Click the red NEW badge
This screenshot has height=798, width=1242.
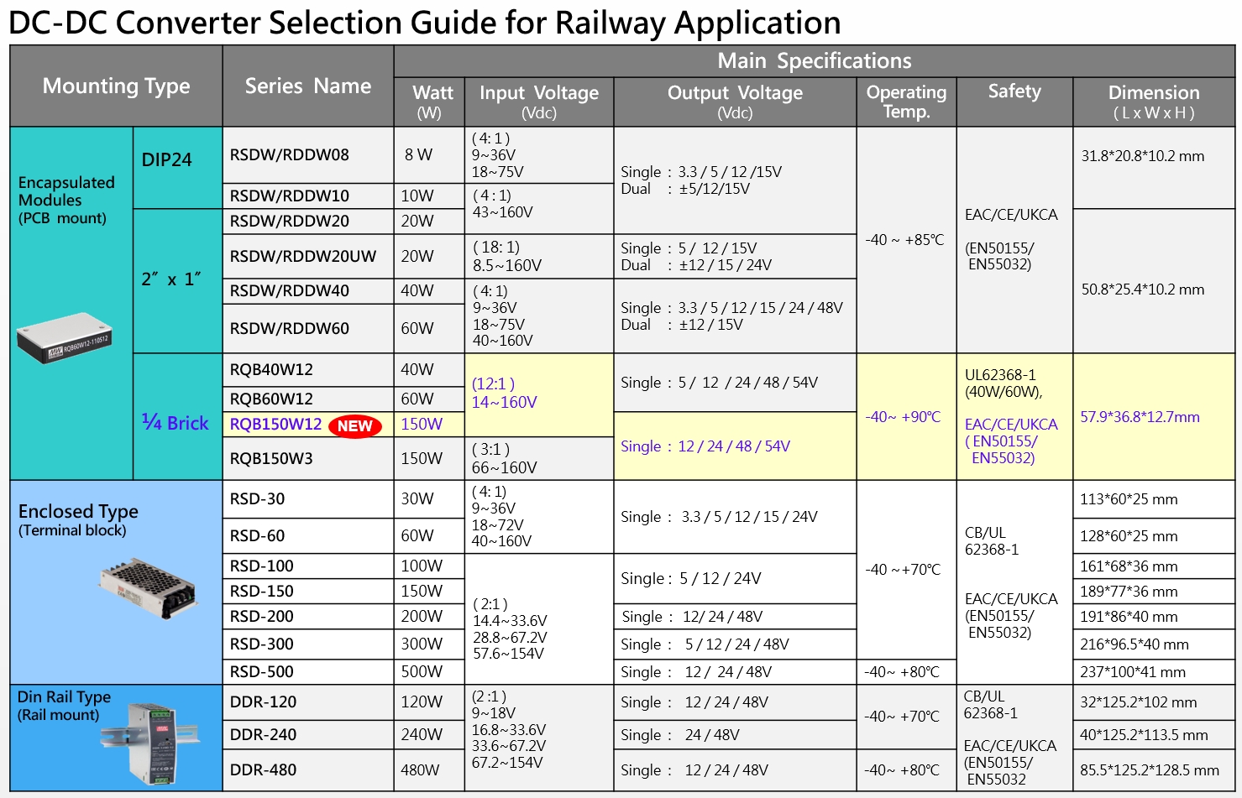(354, 426)
